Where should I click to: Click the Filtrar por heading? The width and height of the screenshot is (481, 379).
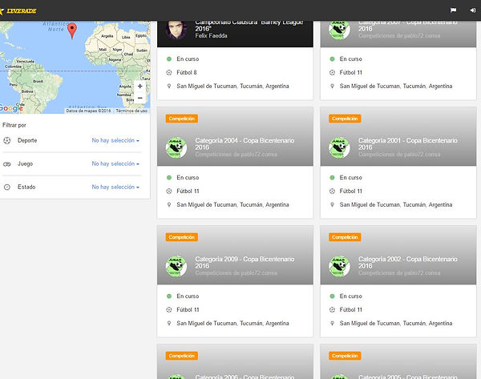click(14, 125)
